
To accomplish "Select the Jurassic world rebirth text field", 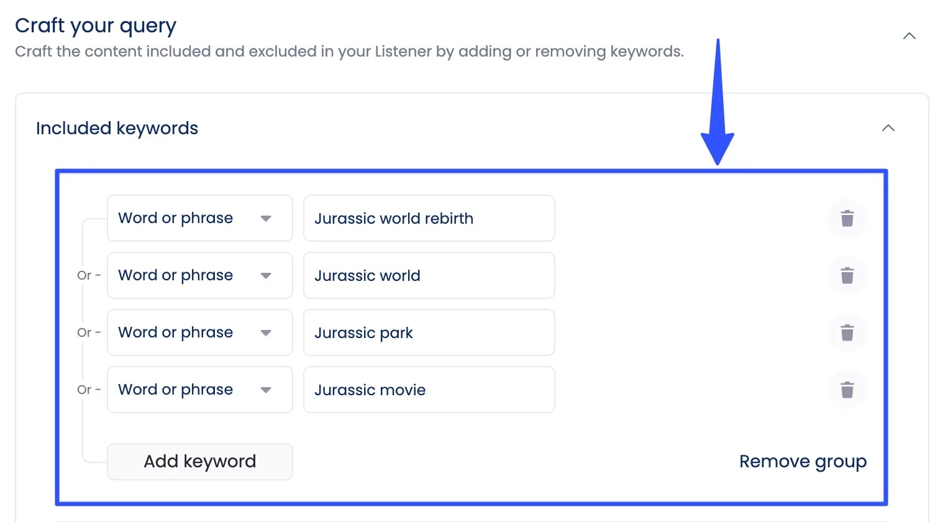I will coord(428,218).
